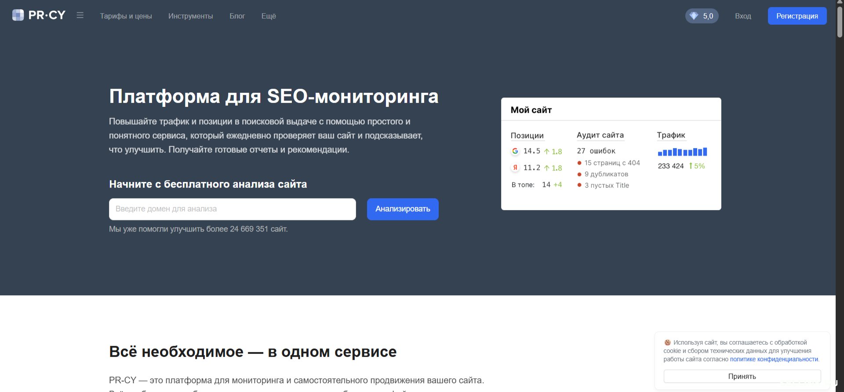
Task: Click the vertical page scrollbar
Action: 840,22
